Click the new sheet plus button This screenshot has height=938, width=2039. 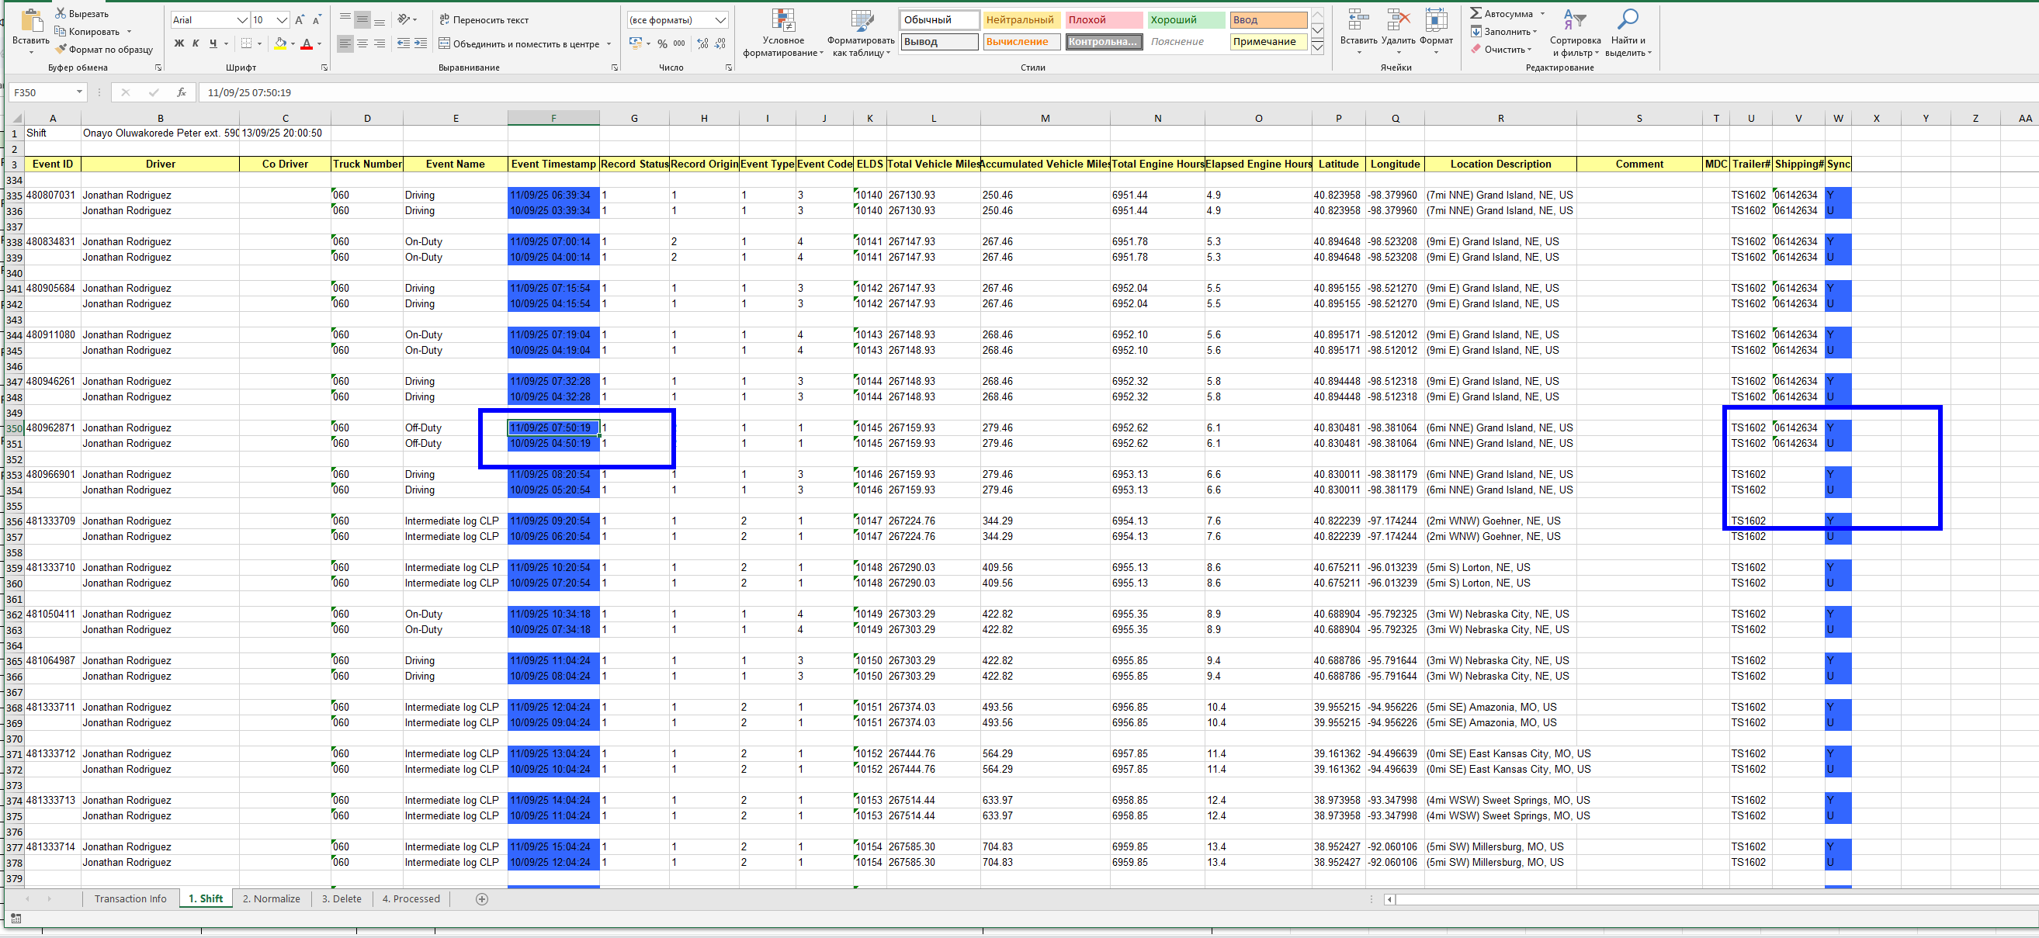[x=482, y=898]
